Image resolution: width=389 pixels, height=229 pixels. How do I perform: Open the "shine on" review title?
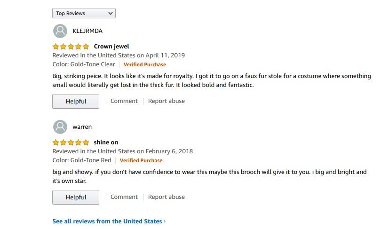(x=106, y=142)
